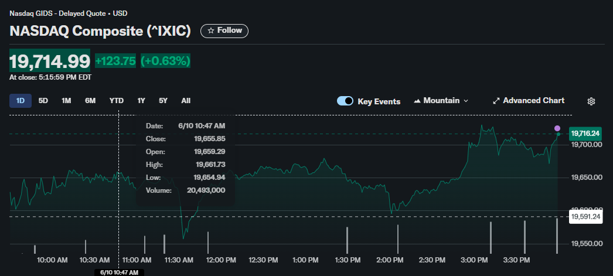Click the 19,700.00 axis label
The image size is (613, 276).
pos(587,145)
